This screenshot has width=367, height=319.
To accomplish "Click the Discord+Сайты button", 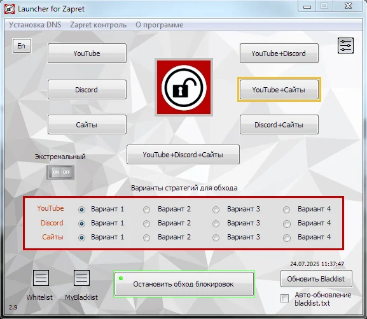I will tap(279, 124).
